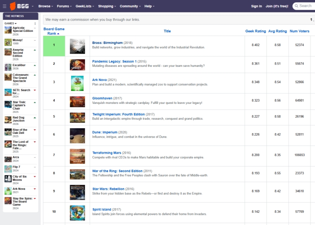Click the Spirit Island cover thumbnail
The image size is (315, 225).
(x=77, y=213)
